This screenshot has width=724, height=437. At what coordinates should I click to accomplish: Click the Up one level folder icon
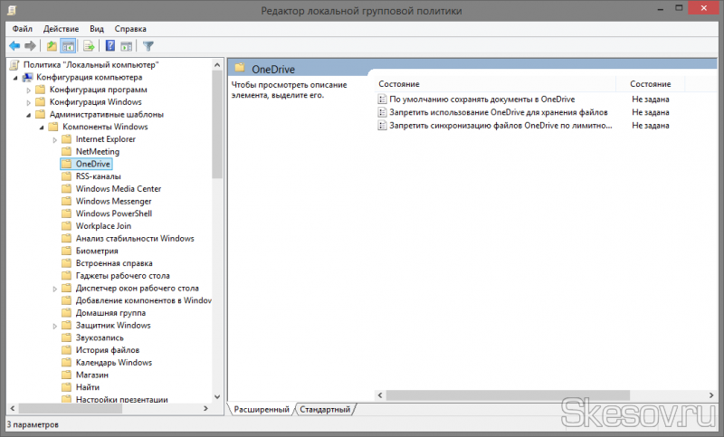[x=52, y=45]
